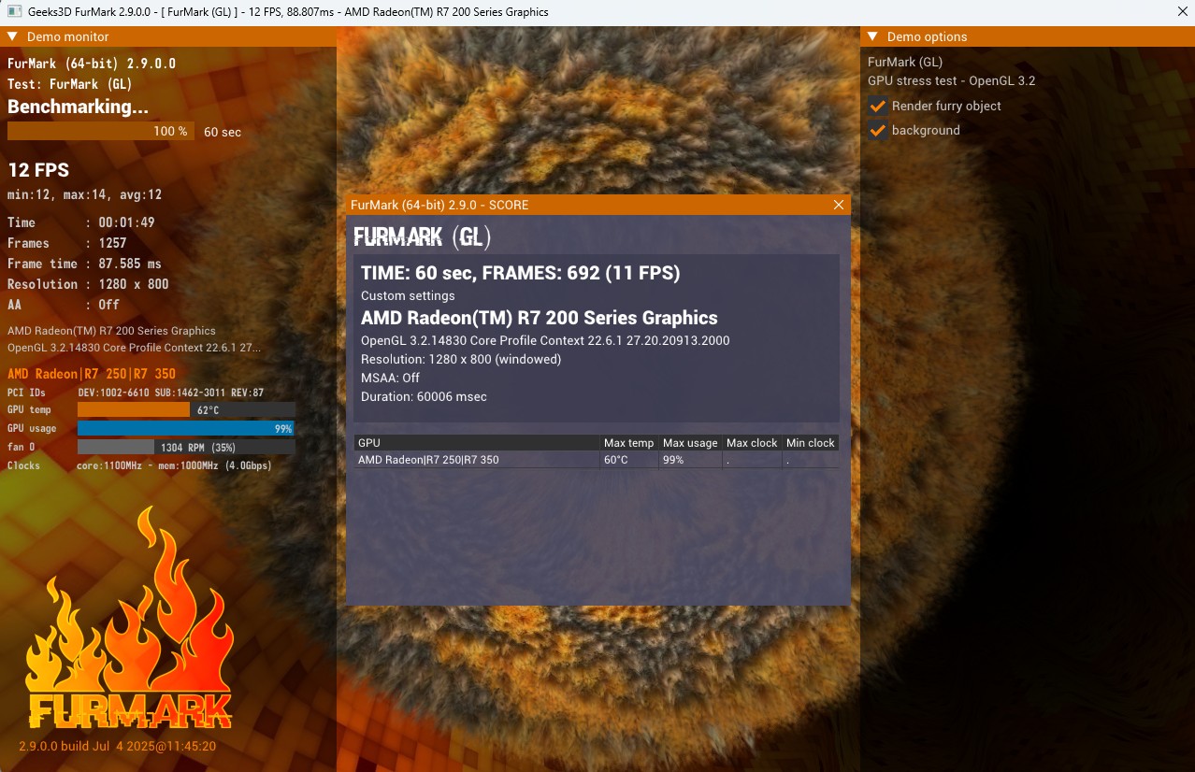Screen dimensions: 1195x772
Task: Click the benchmark 100 % progress bar
Action: 101,132
